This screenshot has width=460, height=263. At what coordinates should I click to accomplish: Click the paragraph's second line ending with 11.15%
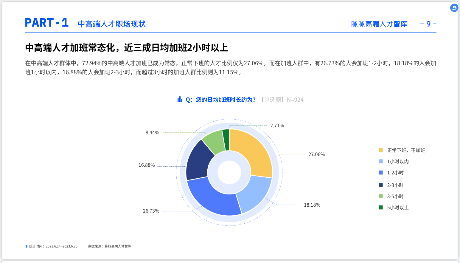[133, 72]
